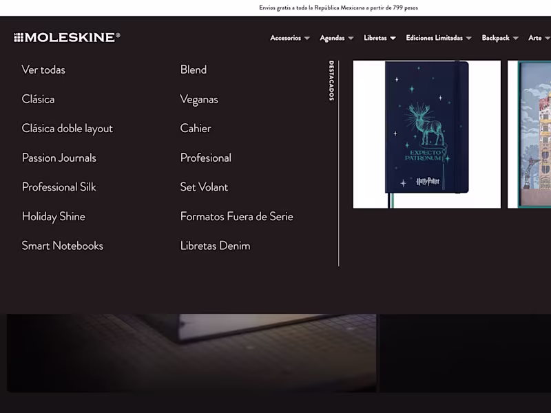Choose Passion Journals
Screen dimensions: 551x413
tap(59, 158)
